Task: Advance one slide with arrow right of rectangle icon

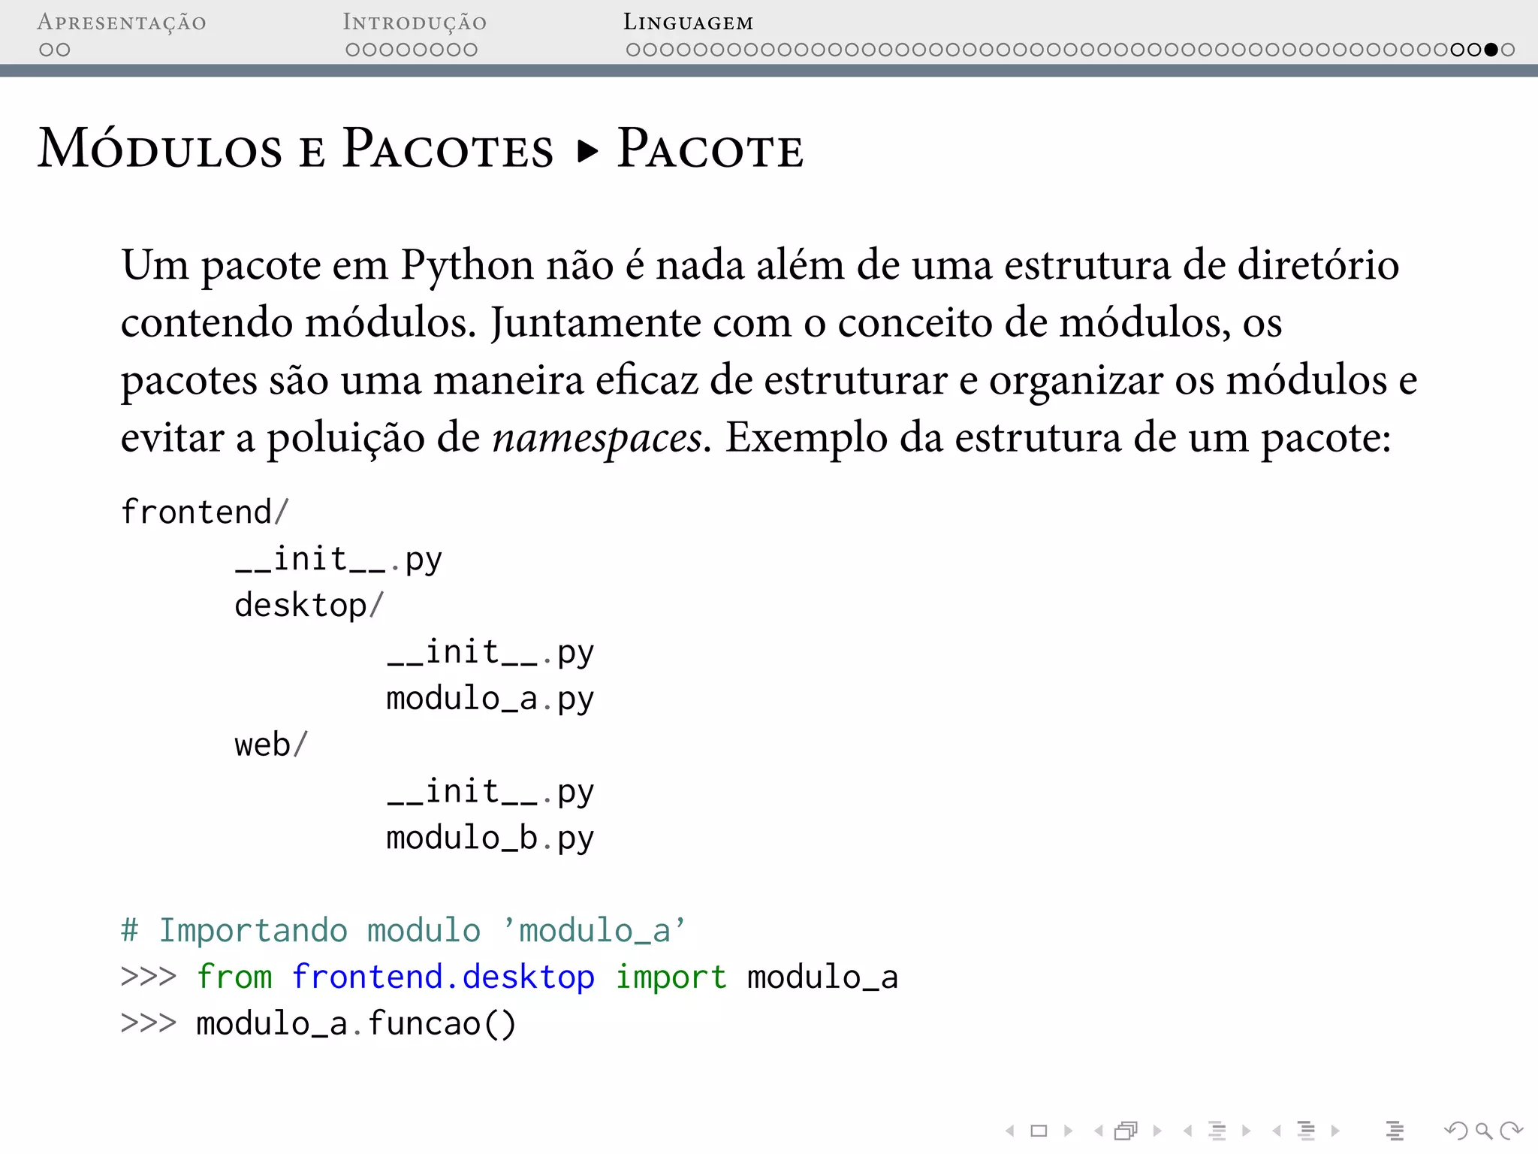Action: pos(1068,1130)
